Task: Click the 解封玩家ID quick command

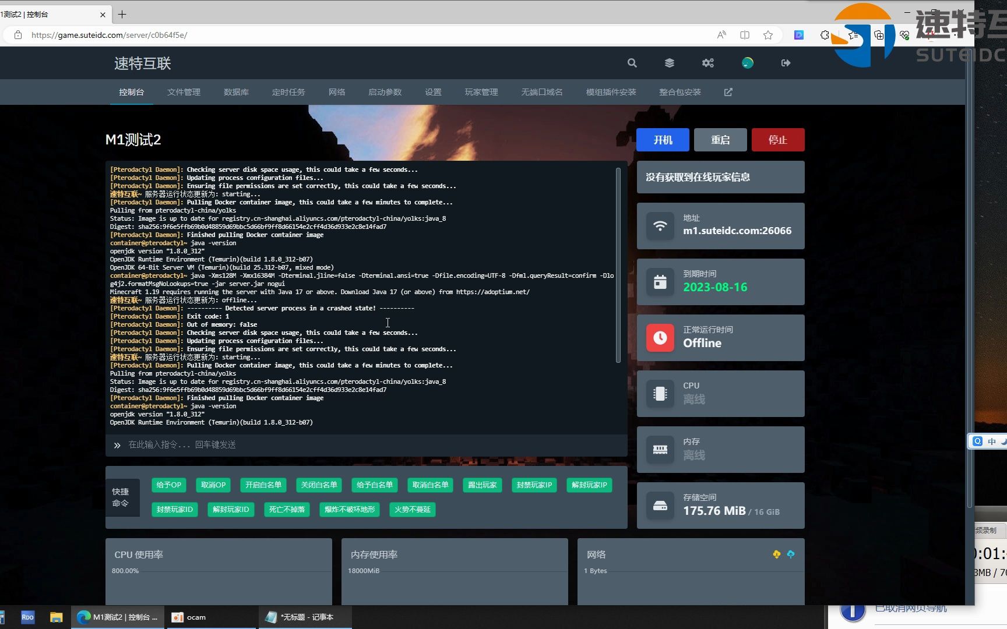Action: point(231,510)
